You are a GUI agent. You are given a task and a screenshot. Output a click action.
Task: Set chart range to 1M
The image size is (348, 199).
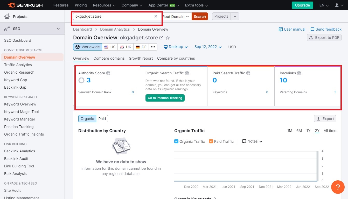pos(290,131)
